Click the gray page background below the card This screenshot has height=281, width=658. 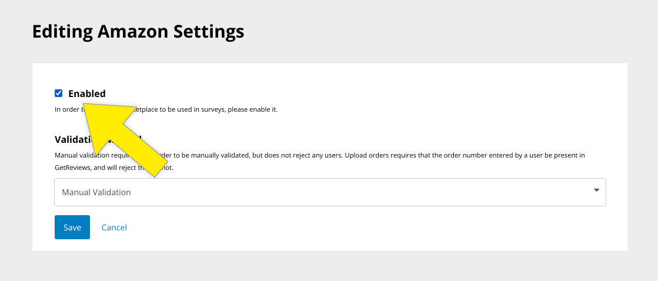pyautogui.click(x=329, y=267)
